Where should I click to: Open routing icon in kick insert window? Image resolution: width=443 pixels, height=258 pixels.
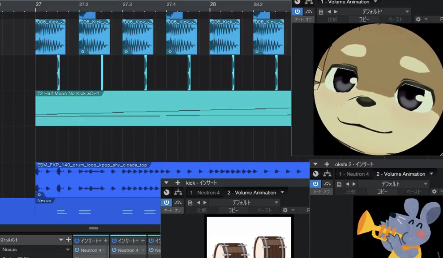[178, 192]
